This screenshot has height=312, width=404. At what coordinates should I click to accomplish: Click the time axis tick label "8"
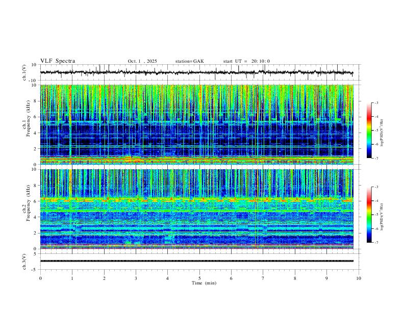point(295,278)
